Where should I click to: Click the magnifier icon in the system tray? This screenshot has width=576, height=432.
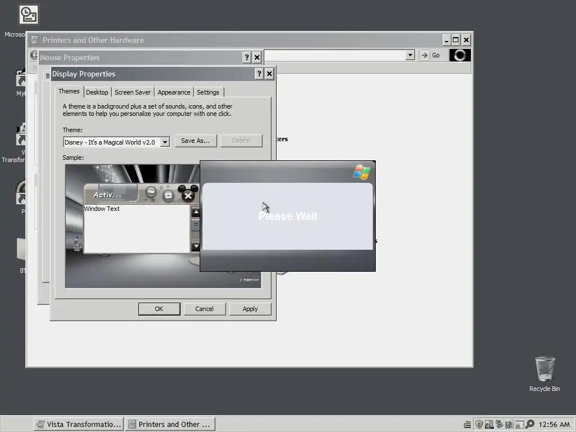[530, 424]
